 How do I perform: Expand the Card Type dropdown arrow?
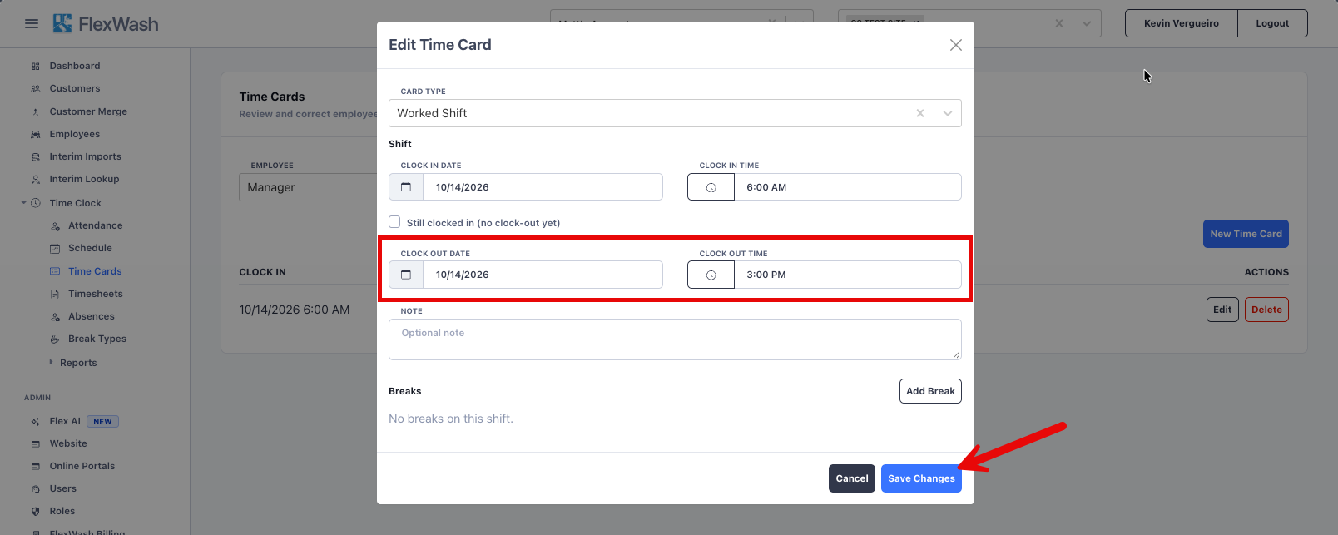(948, 113)
